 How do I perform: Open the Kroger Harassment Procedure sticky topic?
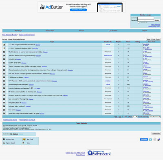22,45
